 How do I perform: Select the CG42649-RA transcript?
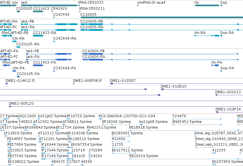[54, 41]
